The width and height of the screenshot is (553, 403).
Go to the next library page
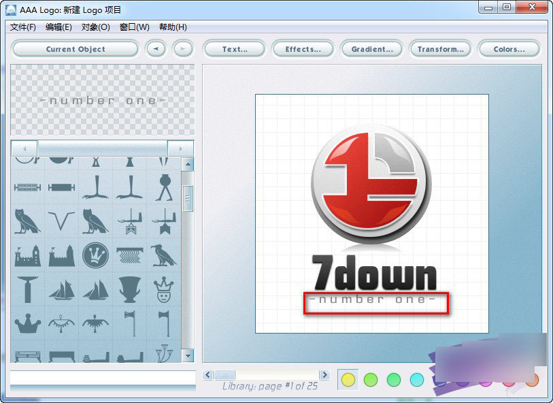(x=326, y=375)
